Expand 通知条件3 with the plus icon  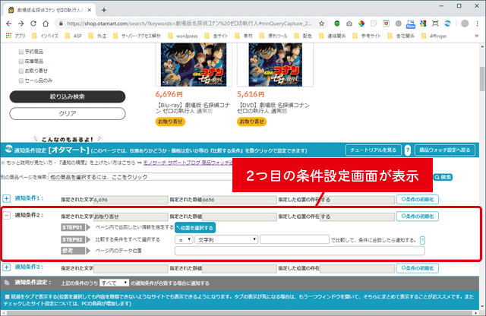pyautogui.click(x=7, y=267)
